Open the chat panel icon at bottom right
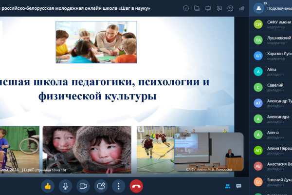This screenshot has height=195, width=292. (x=239, y=186)
